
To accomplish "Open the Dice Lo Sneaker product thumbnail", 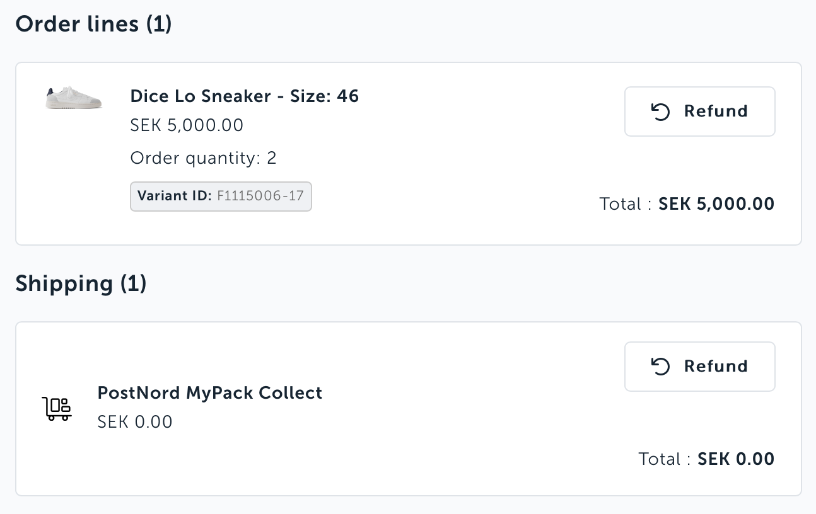I will click(x=74, y=98).
